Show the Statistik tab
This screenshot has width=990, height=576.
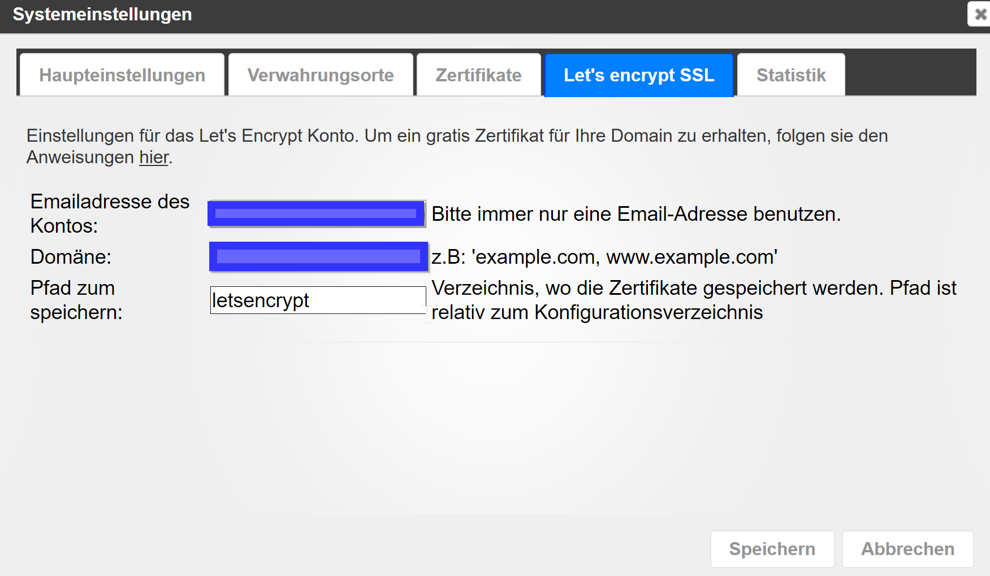pyautogui.click(x=791, y=75)
